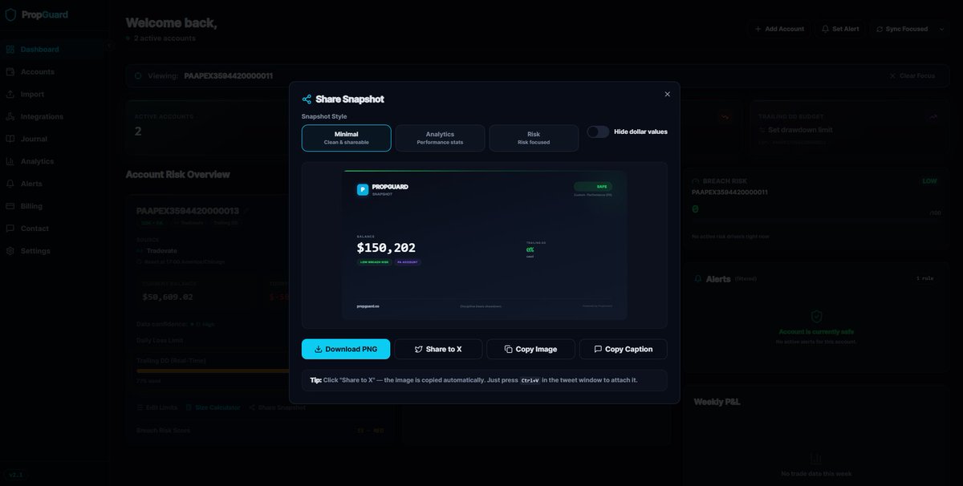Open Import in the sidebar
Viewport: 963px width, 486px height.
click(x=55, y=95)
